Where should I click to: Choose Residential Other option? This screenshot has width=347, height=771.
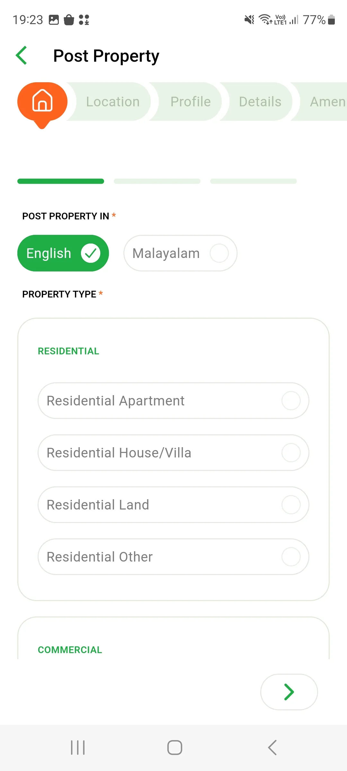click(173, 557)
